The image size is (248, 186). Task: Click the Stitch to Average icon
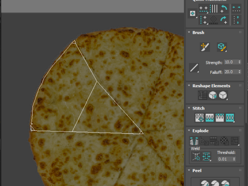tap(210, 118)
